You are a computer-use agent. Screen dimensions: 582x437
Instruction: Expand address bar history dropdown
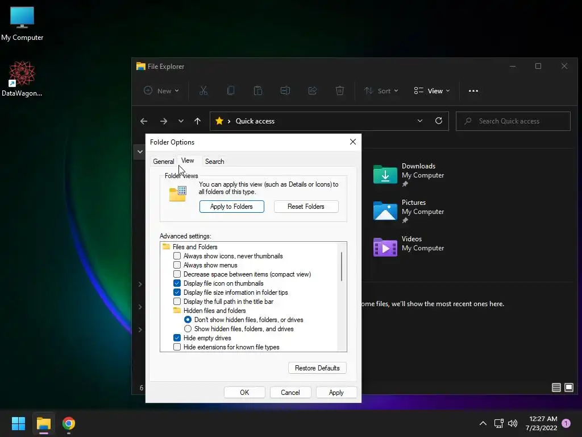tap(420, 121)
